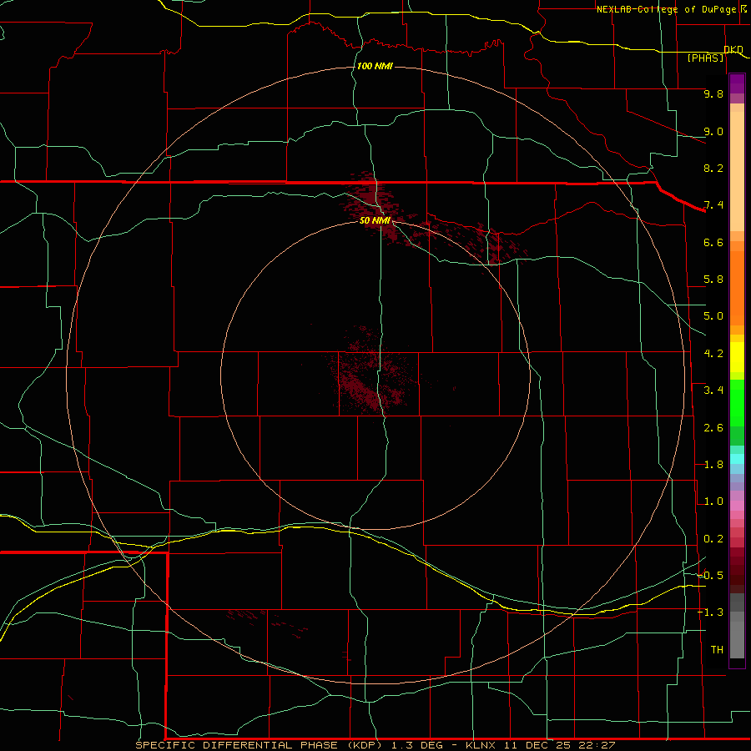Image resolution: width=751 pixels, height=751 pixels.
Task: Click the NEXLAB-College of DuPage watermark text
Action: coord(666,9)
